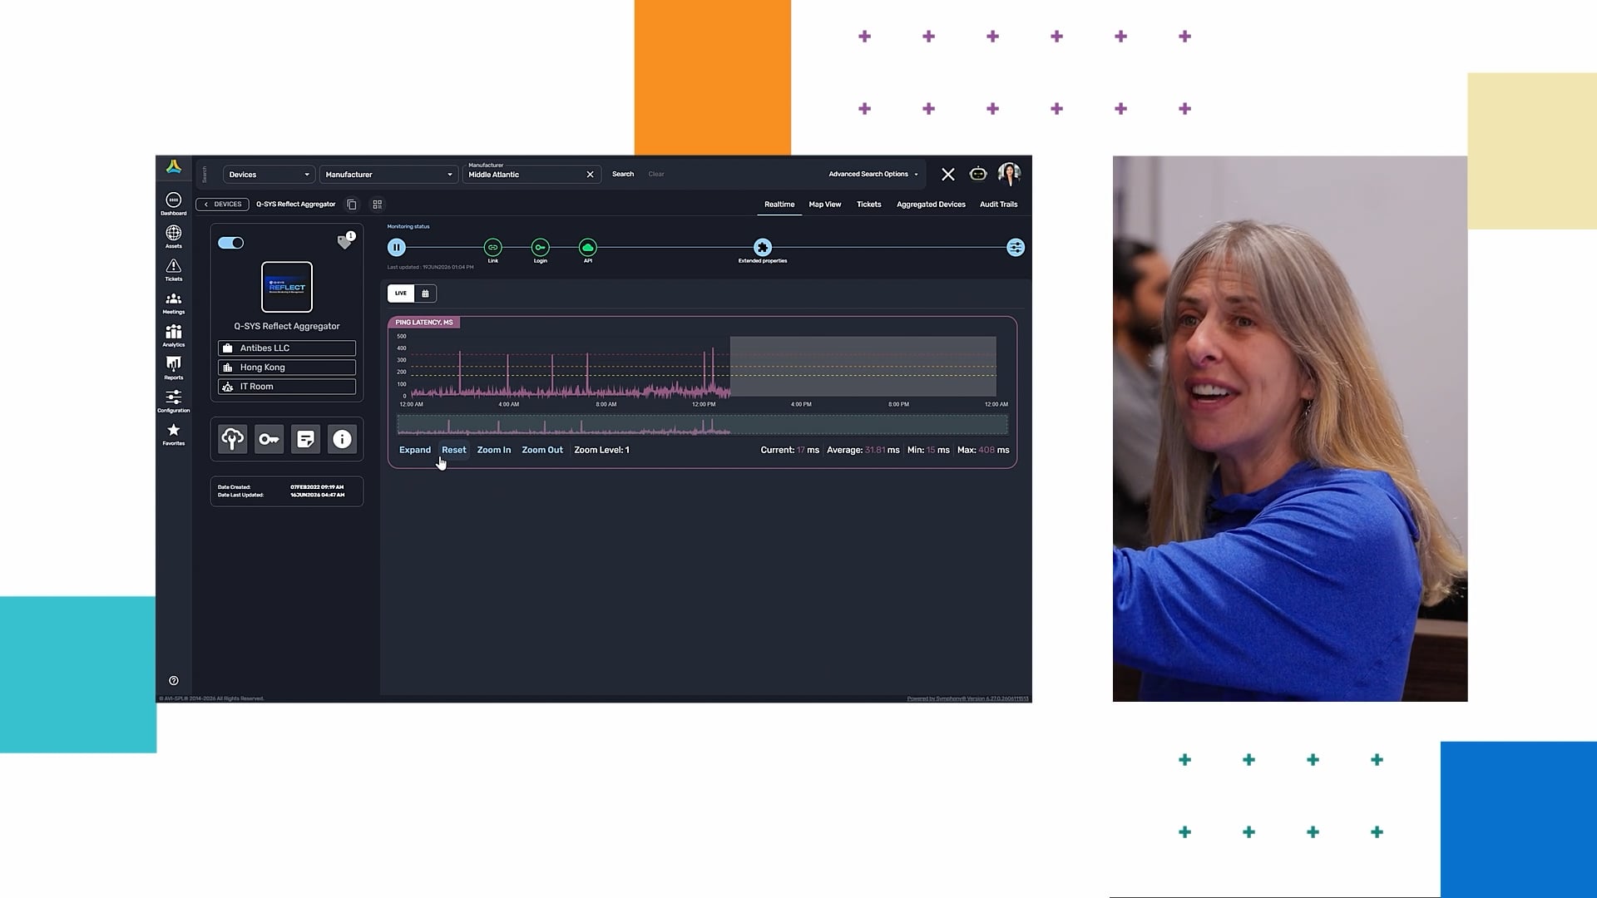The height and width of the screenshot is (898, 1597).
Task: Click the chart range navigator strip
Action: click(703, 426)
